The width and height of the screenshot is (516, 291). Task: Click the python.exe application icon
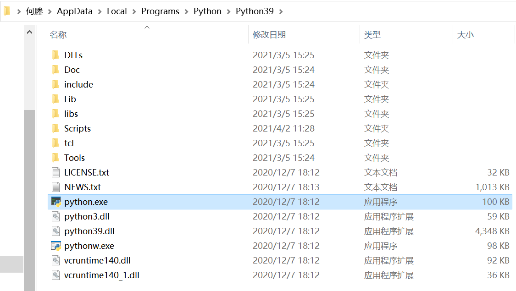coord(56,202)
